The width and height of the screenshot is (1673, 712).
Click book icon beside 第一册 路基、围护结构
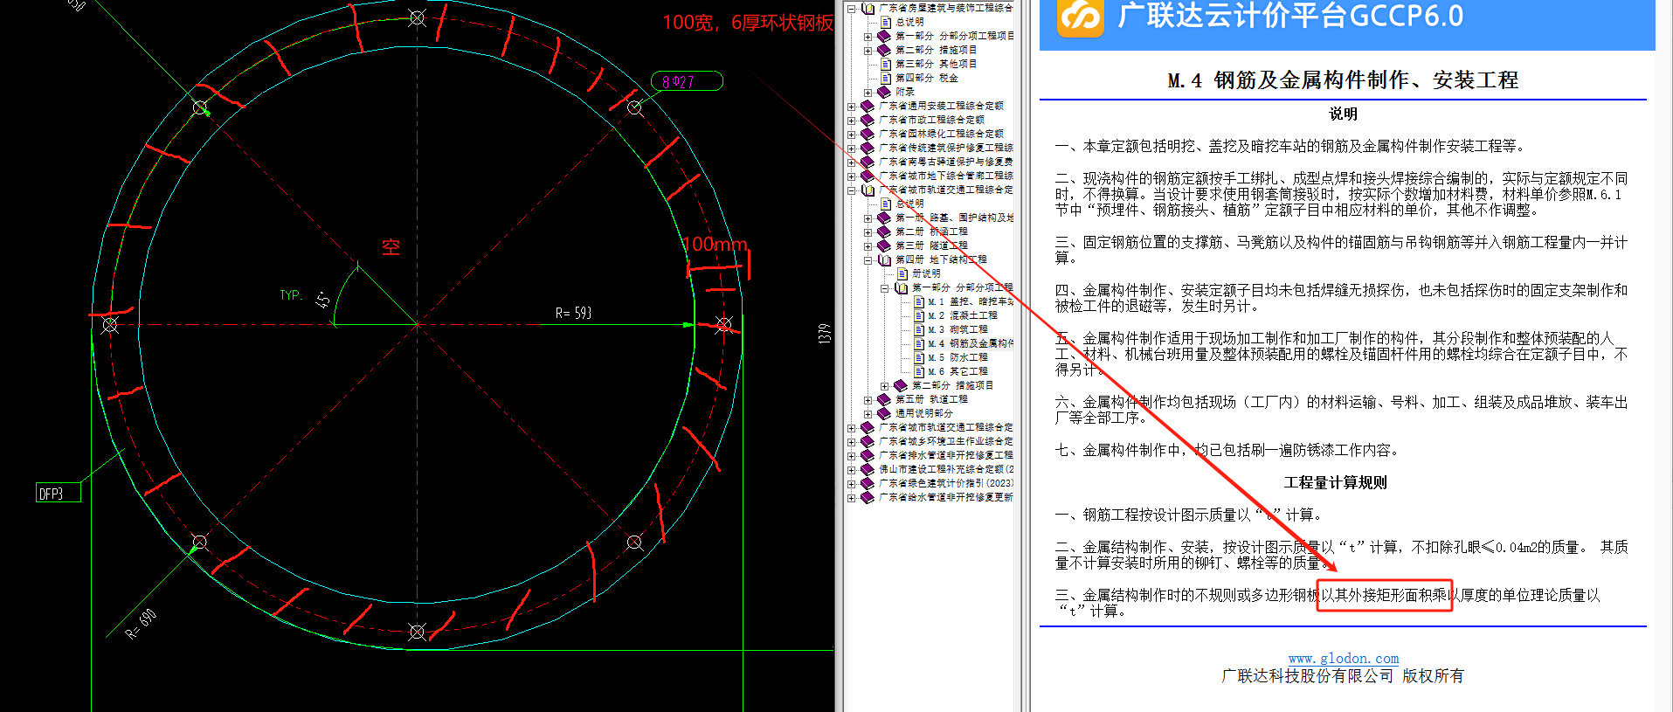[883, 218]
